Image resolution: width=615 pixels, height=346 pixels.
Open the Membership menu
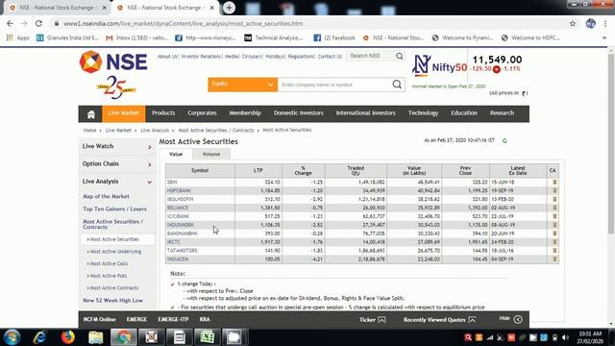click(245, 113)
